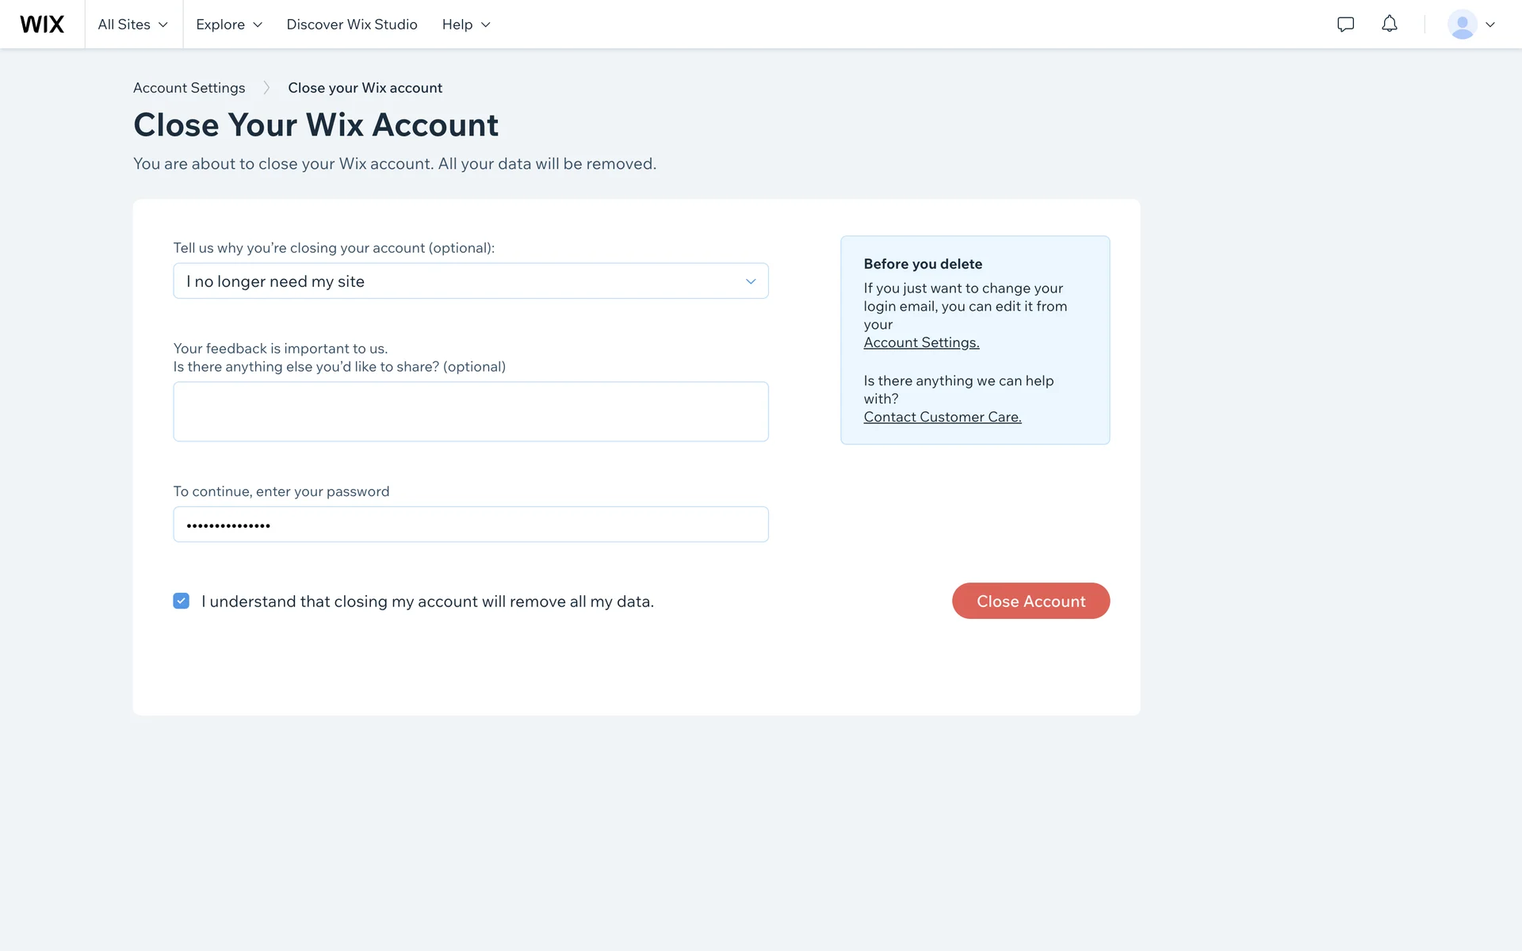Open the Contact Customer Care link

[942, 417]
